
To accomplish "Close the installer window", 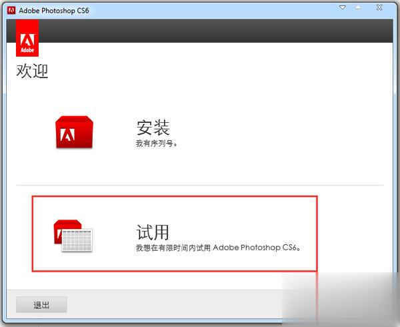I will click(379, 7).
